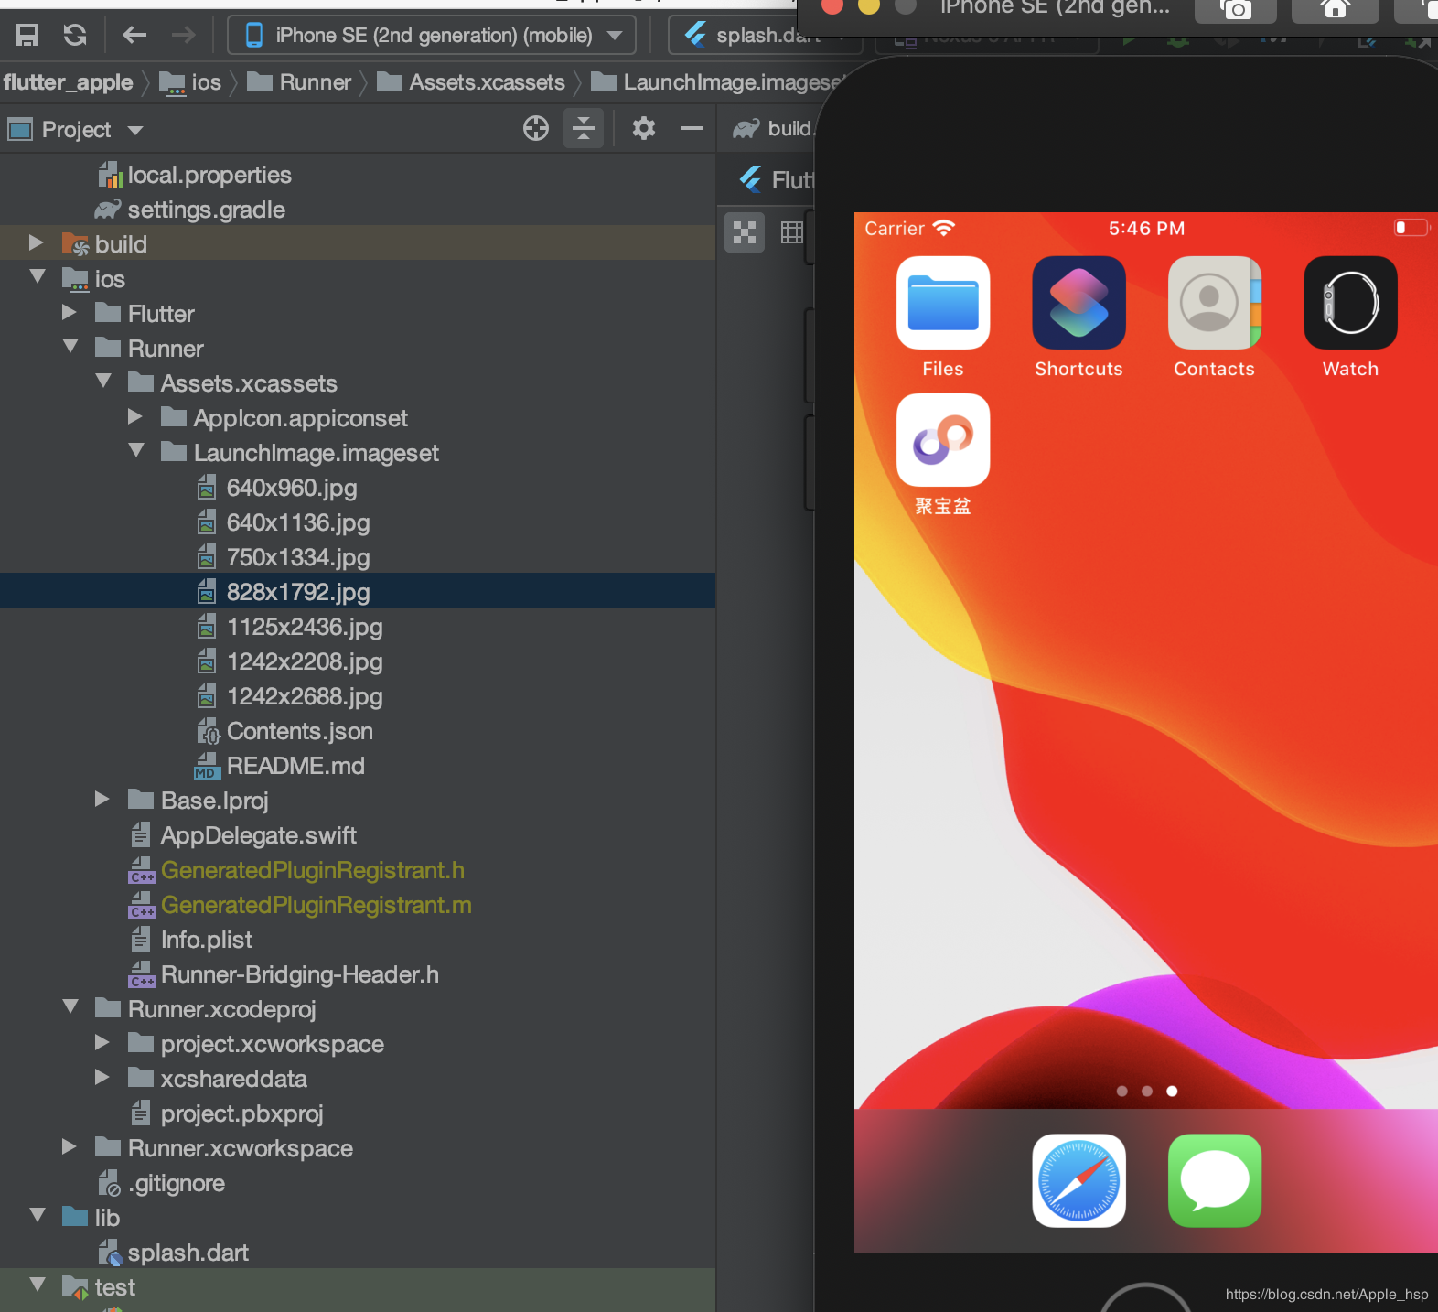1438x1312 pixels.
Task: Open the Contacts app in simulator
Action: click(1215, 303)
